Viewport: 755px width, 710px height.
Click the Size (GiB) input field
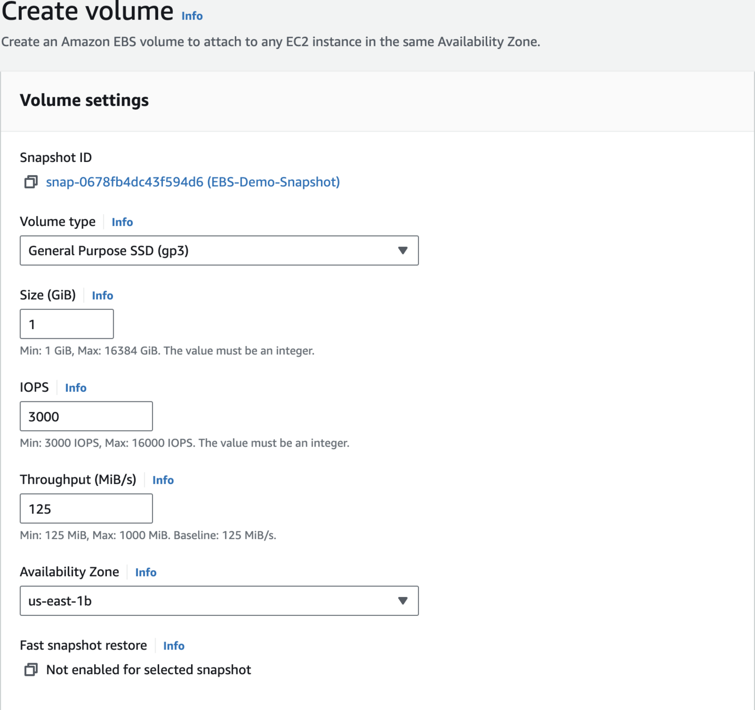pos(67,324)
